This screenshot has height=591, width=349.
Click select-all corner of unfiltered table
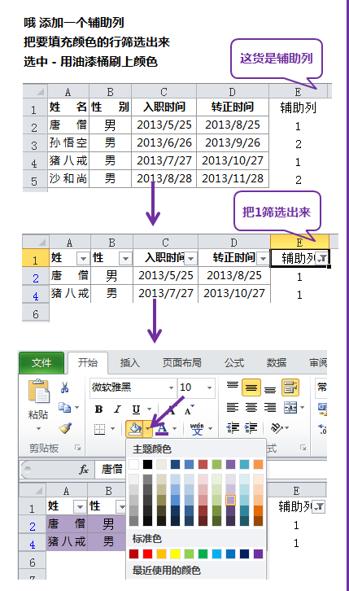click(x=36, y=91)
